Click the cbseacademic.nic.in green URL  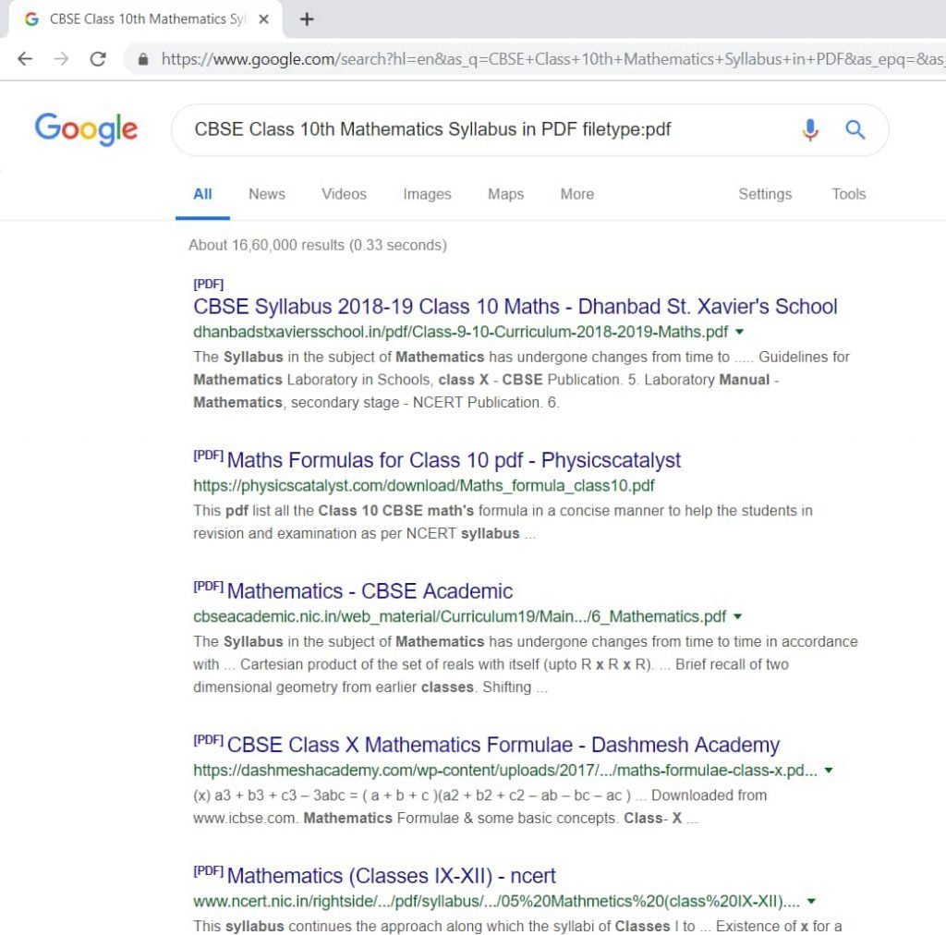(x=460, y=617)
